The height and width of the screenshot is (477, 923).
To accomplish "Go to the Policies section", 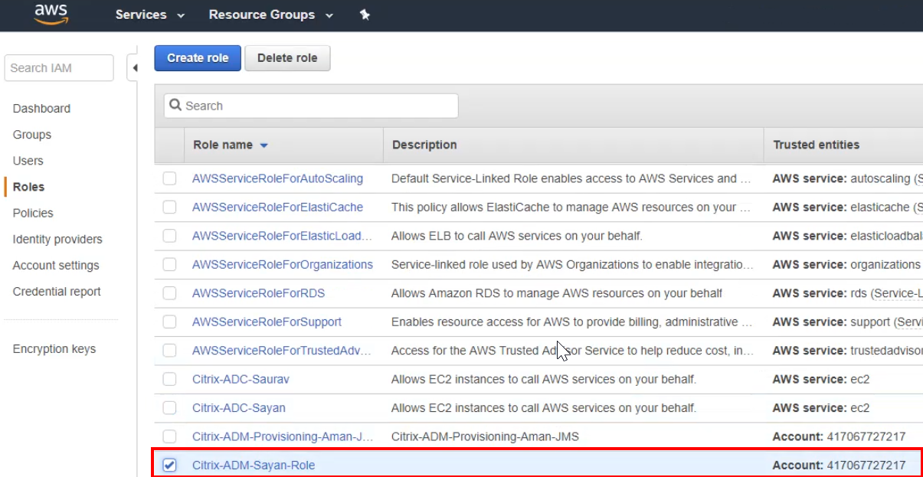I will [x=33, y=213].
